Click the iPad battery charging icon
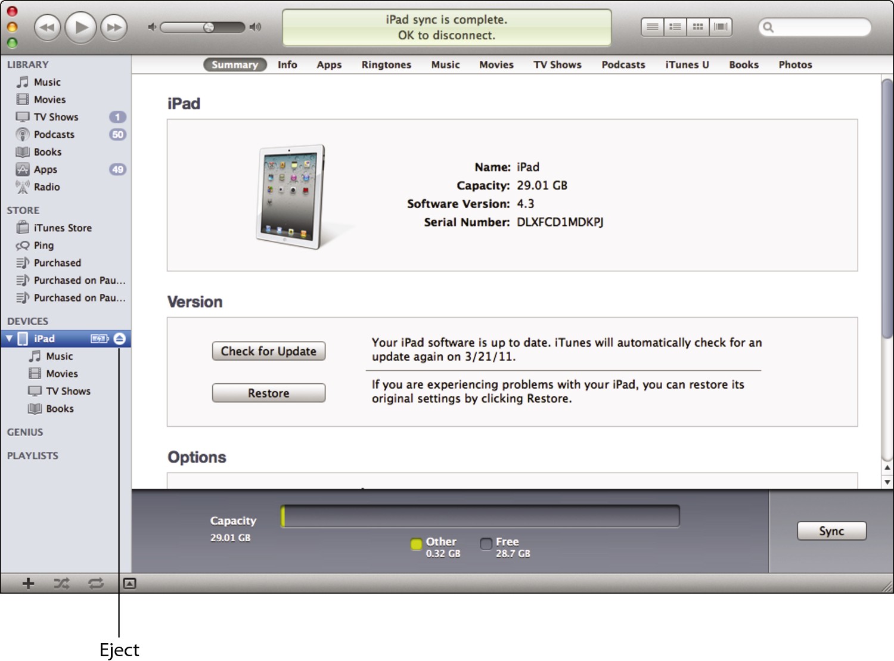This screenshot has width=894, height=661. pyautogui.click(x=100, y=339)
